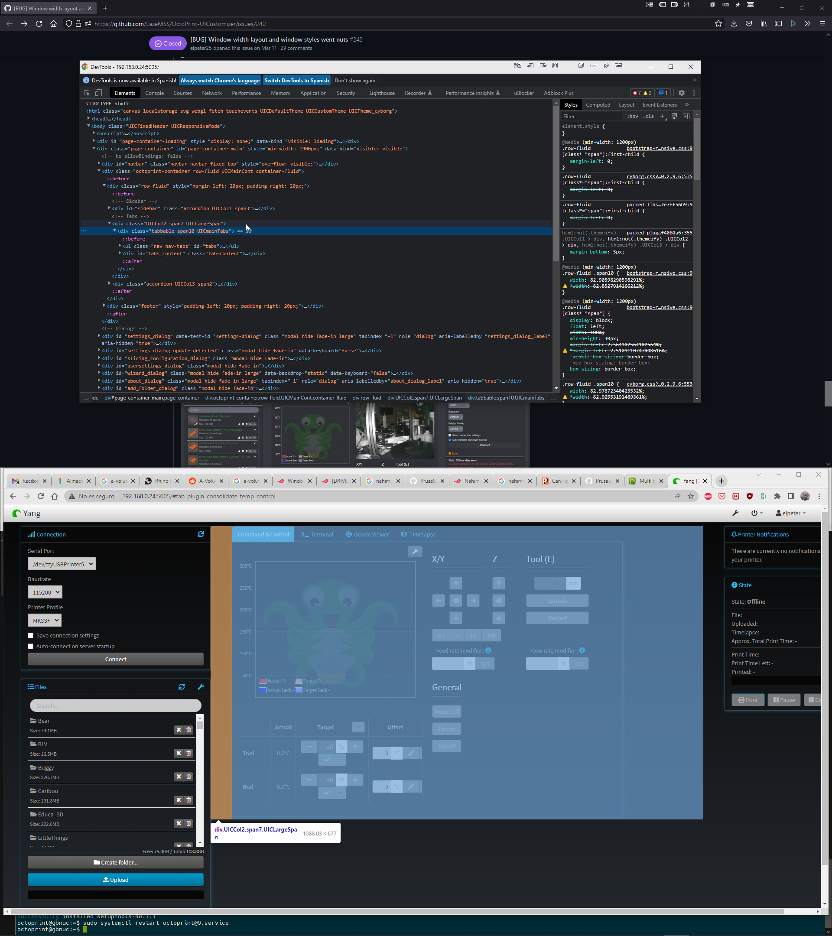The width and height of the screenshot is (832, 936).
Task: Click the Connect button
Action: [115, 659]
